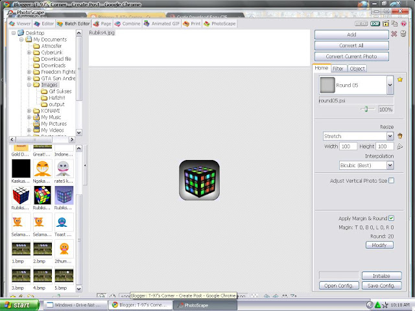Expand the GTA San Andreas folder node
Screen dimensions: 415x311
tap(29, 78)
